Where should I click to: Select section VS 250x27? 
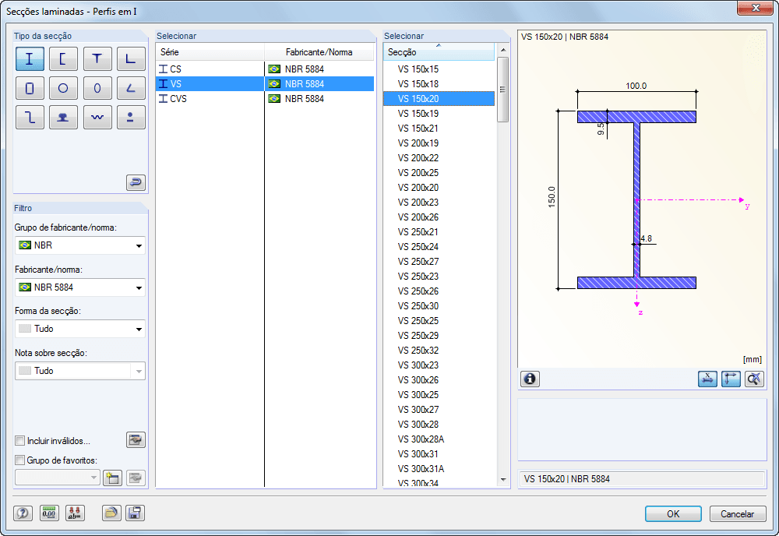click(439, 262)
